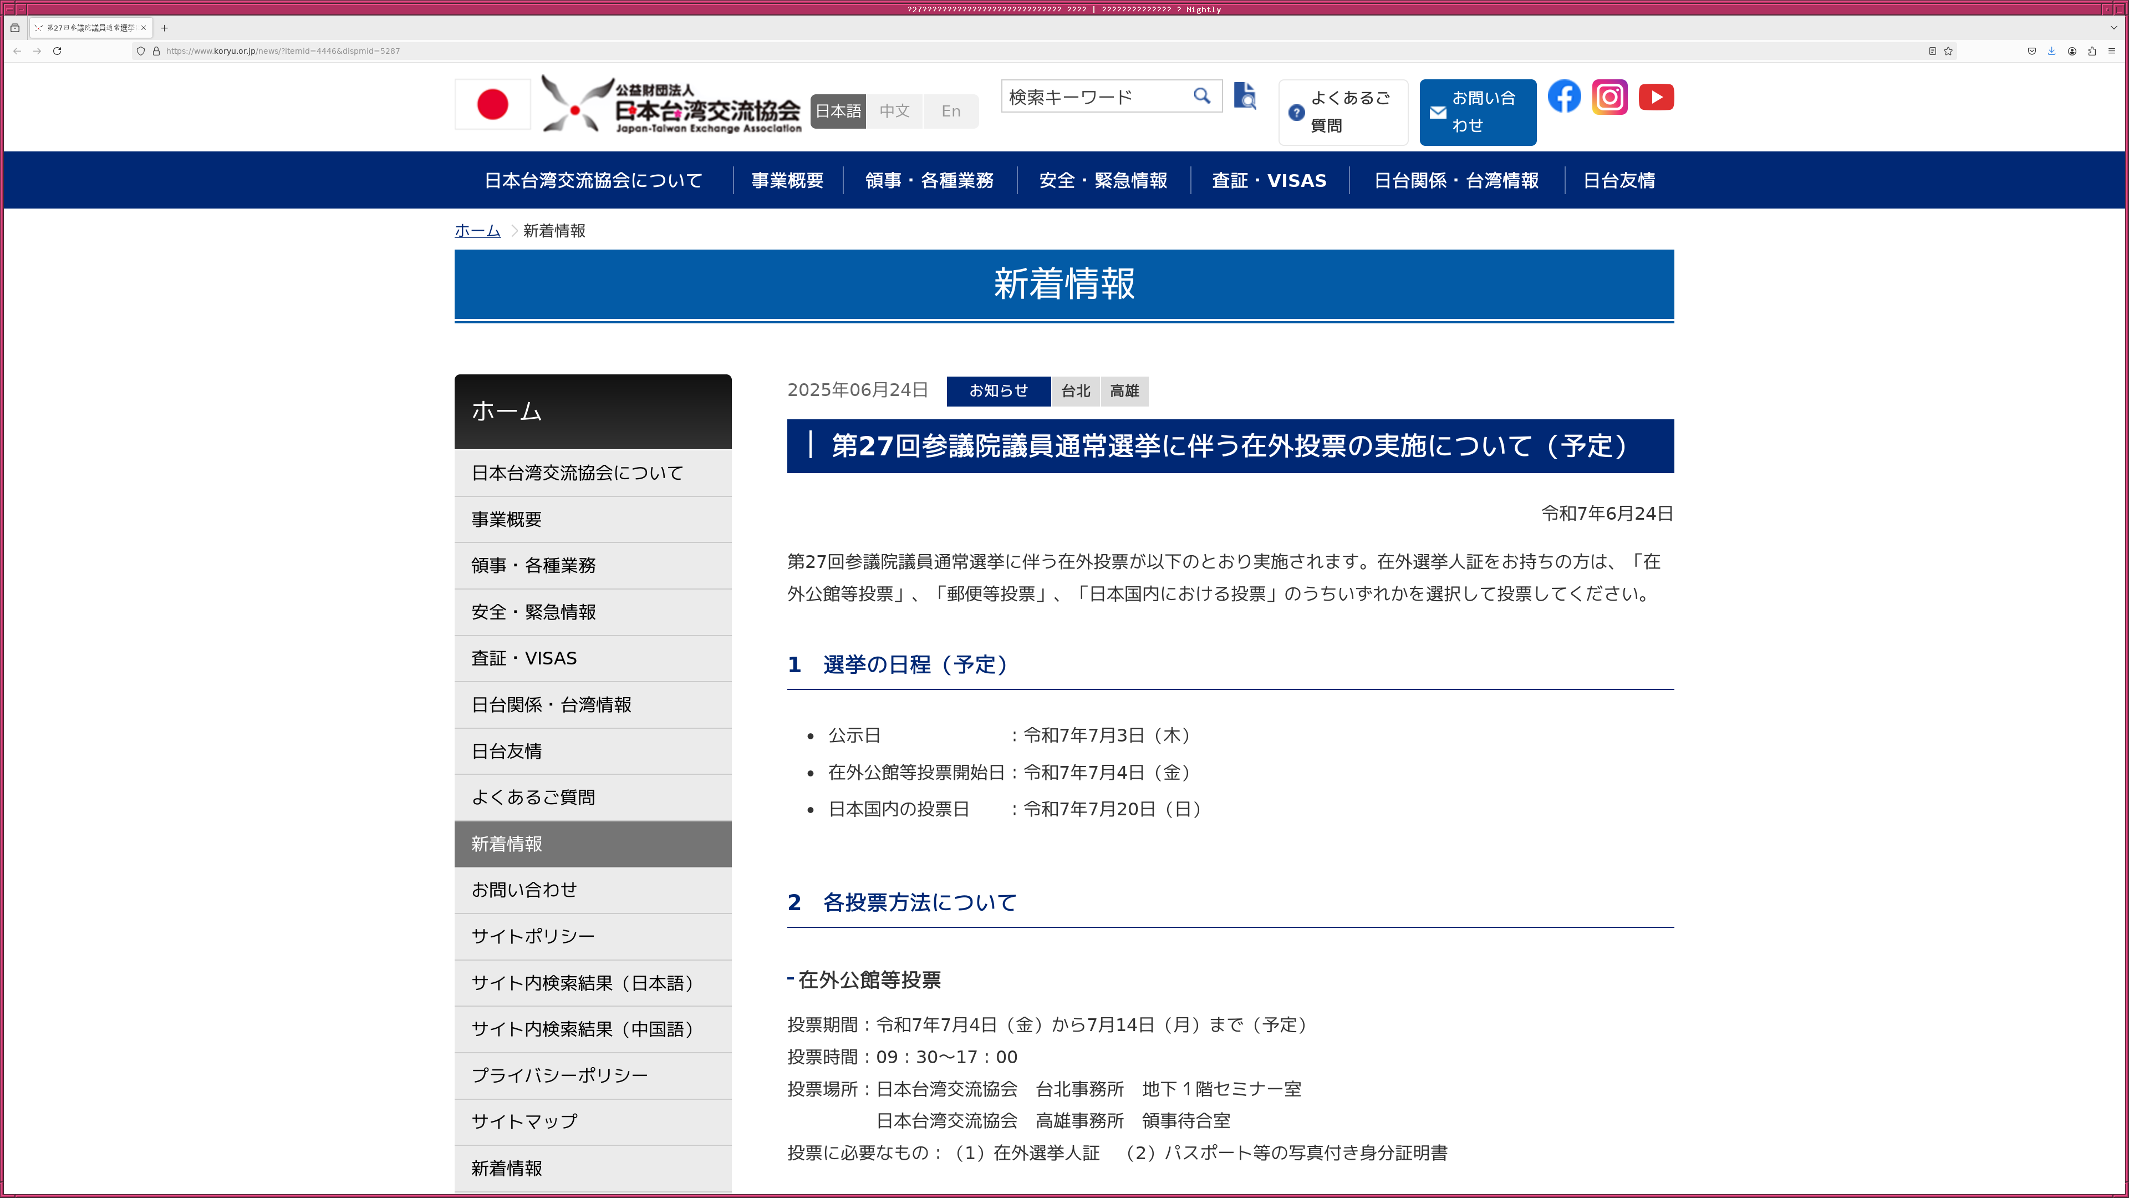
Task: Open the downloads toolbar icon
Action: [2051, 51]
